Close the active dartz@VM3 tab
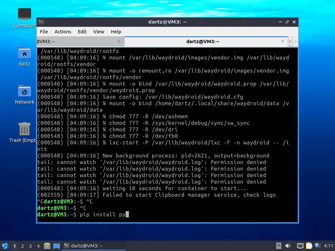The image size is (335, 251). coord(283,41)
